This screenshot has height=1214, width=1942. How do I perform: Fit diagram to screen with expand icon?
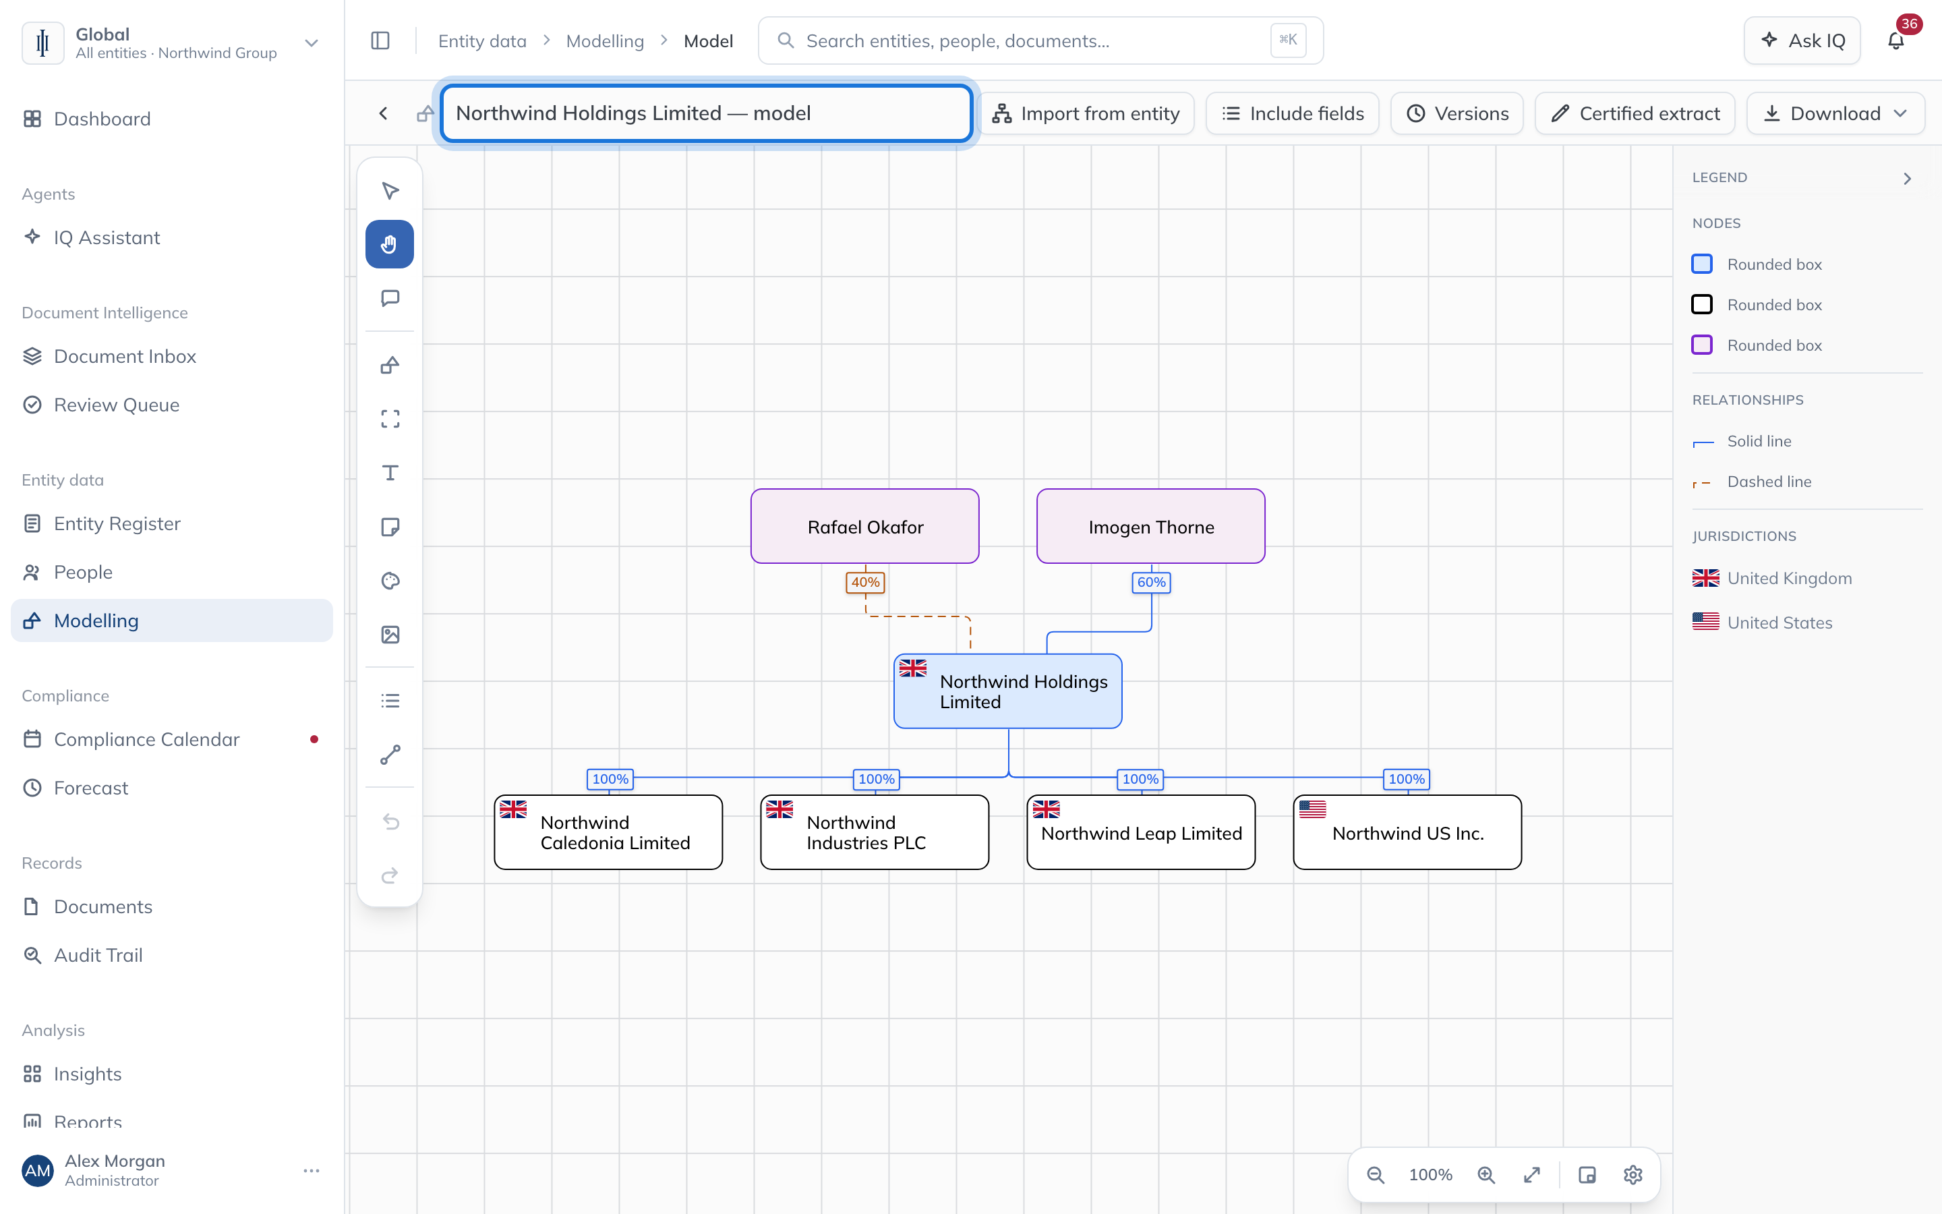point(1532,1175)
